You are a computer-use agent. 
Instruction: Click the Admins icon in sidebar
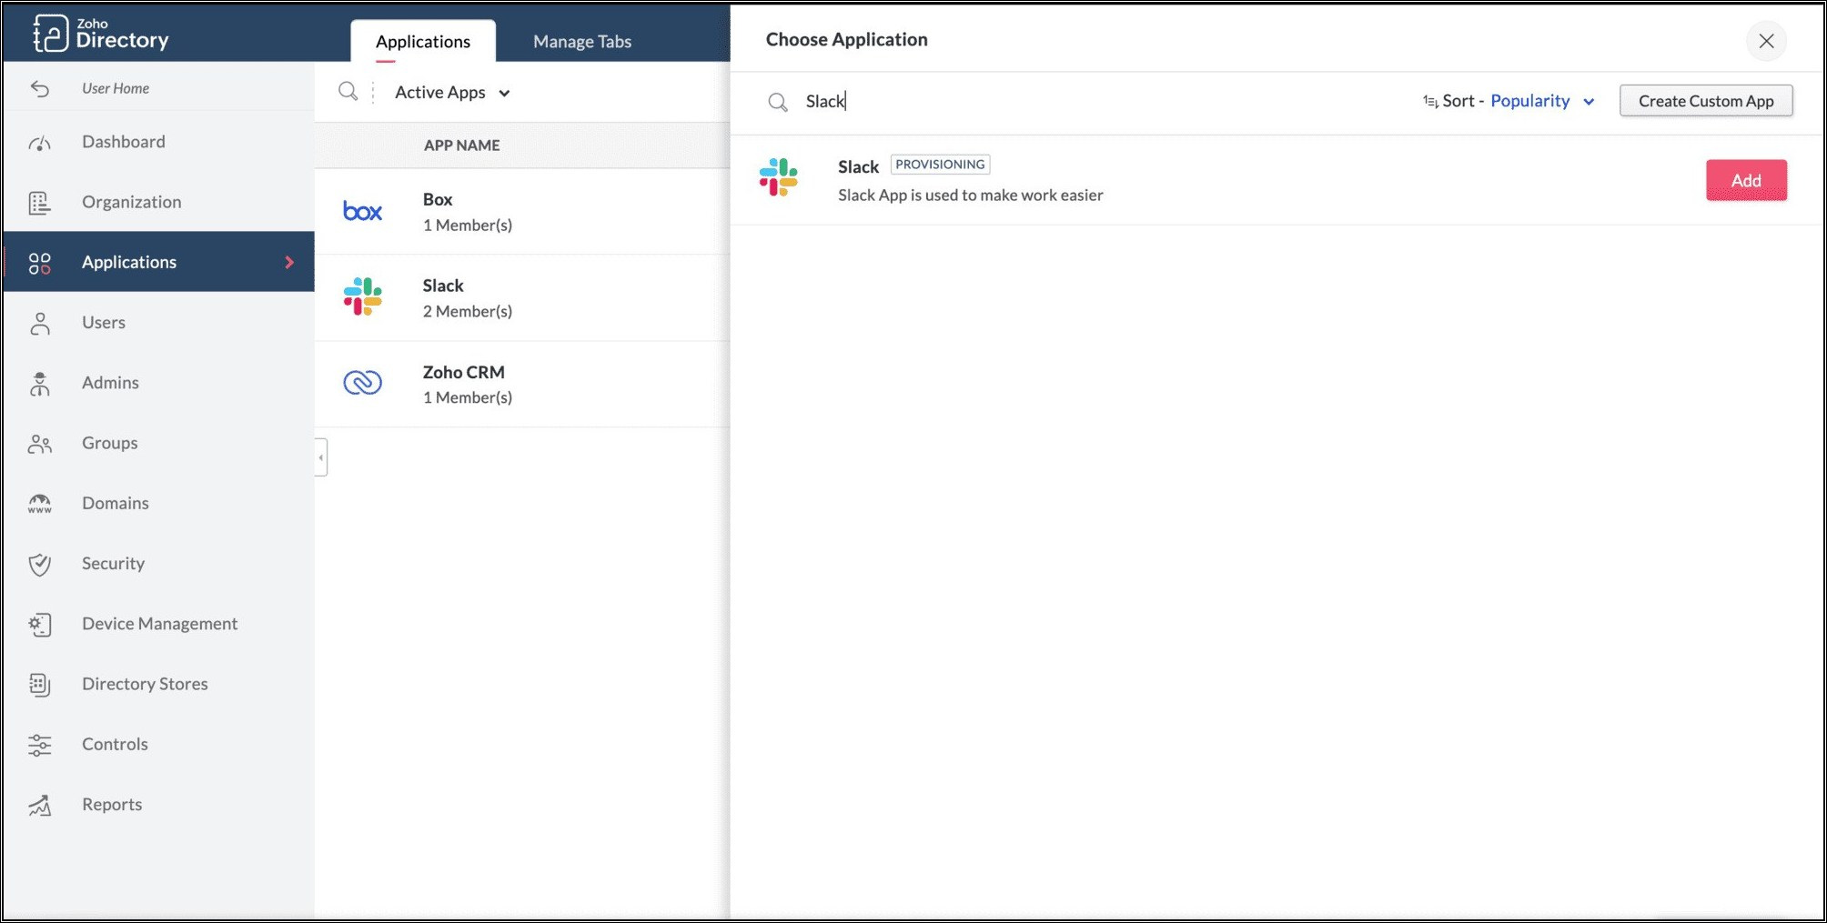[40, 384]
